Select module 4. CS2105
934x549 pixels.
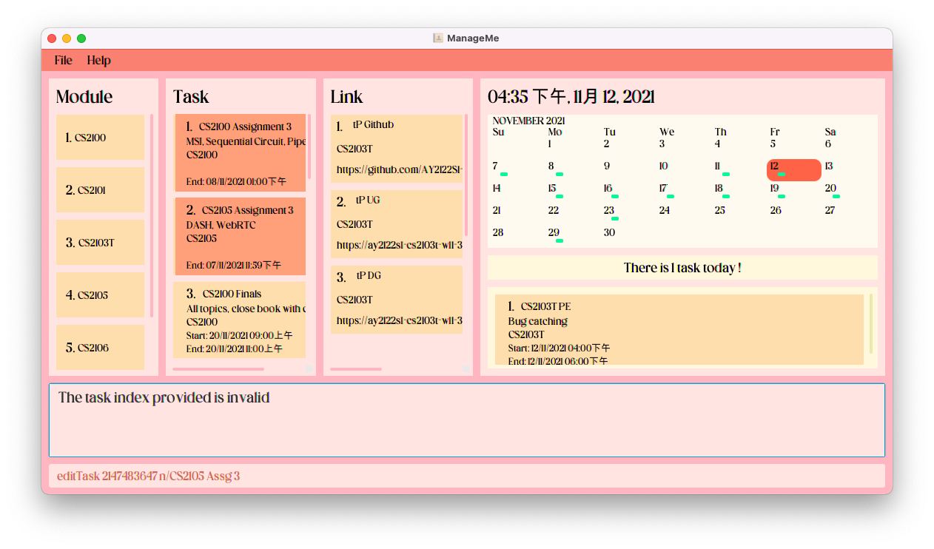coord(100,295)
